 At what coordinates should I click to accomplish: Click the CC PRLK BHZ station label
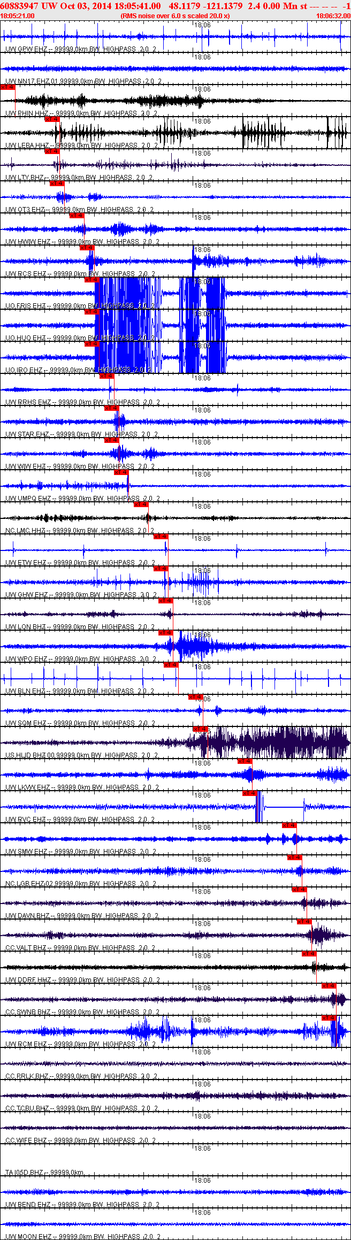(x=81, y=1076)
